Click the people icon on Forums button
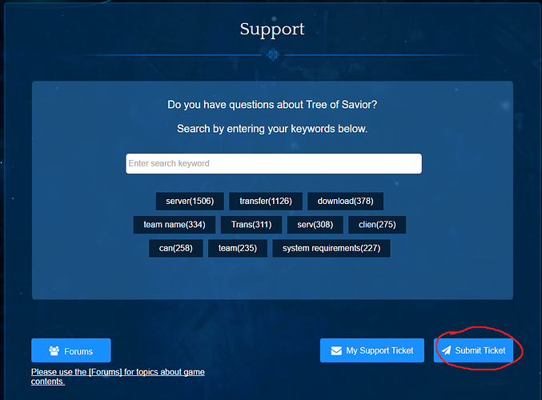The height and width of the screenshot is (400, 542). [54, 350]
